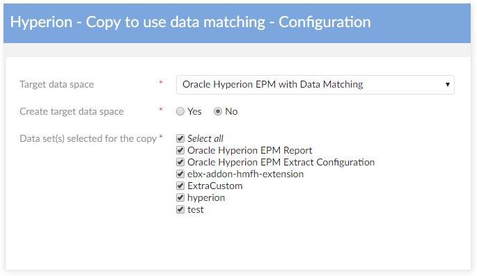The image size is (477, 276).
Task: Click the Hyperion Configuration title header
Action: click(190, 22)
